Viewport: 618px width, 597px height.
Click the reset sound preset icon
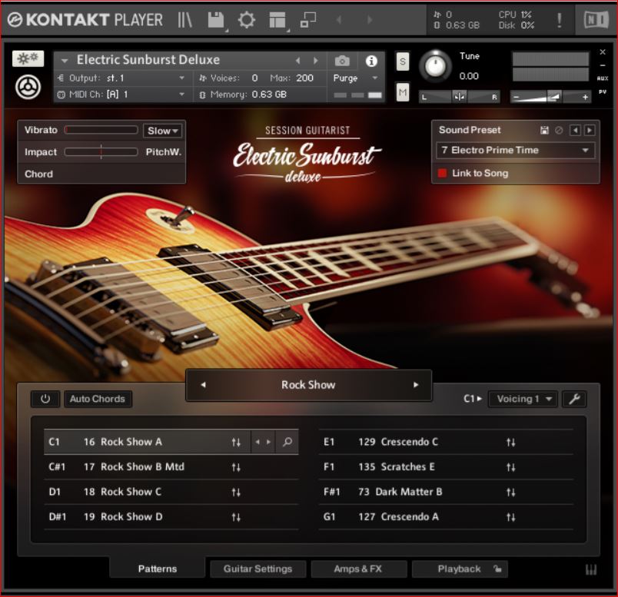tap(559, 130)
